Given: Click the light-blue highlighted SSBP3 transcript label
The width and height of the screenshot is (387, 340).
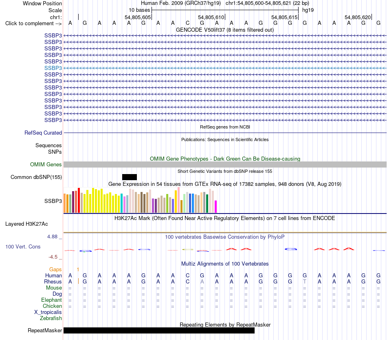Looking at the screenshot, I should (x=53, y=68).
